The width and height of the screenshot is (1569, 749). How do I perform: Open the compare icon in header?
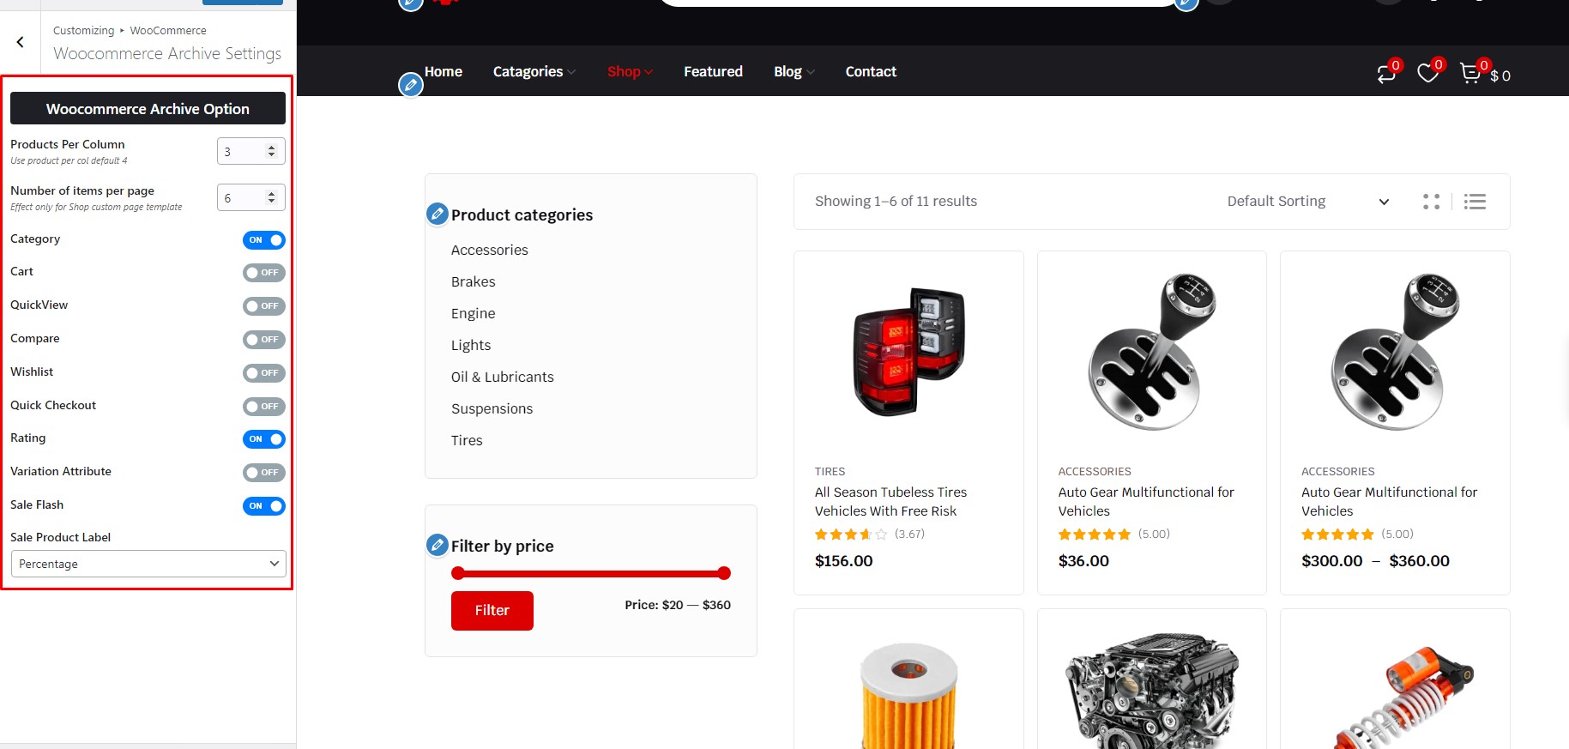[1386, 74]
